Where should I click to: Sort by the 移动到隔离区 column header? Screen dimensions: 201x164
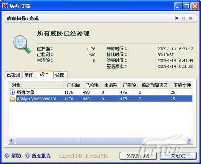[x=154, y=85]
